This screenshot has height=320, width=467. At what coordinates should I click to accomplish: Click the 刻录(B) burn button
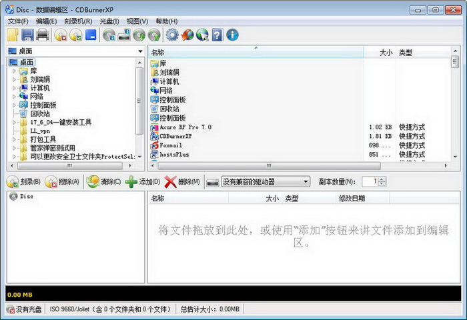(x=23, y=181)
